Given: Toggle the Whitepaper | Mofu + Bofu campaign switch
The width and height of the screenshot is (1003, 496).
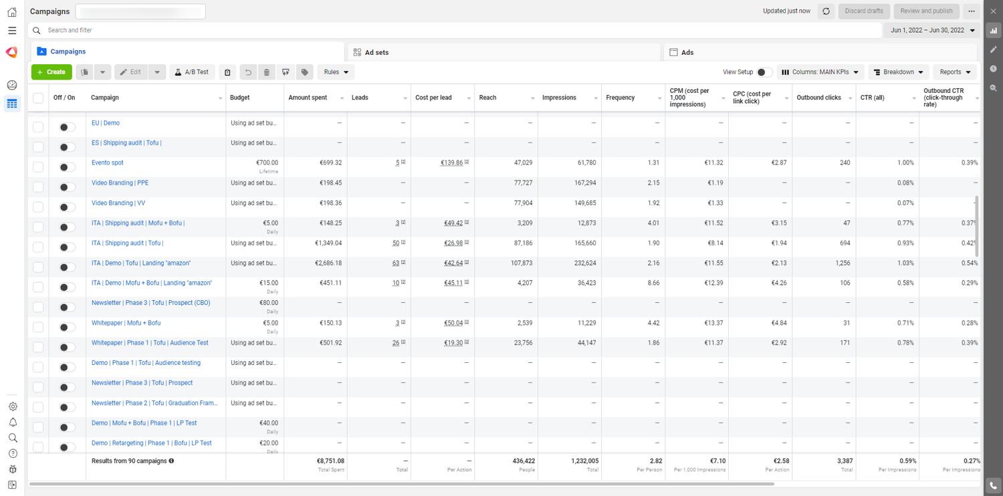Looking at the screenshot, I should (x=67, y=328).
